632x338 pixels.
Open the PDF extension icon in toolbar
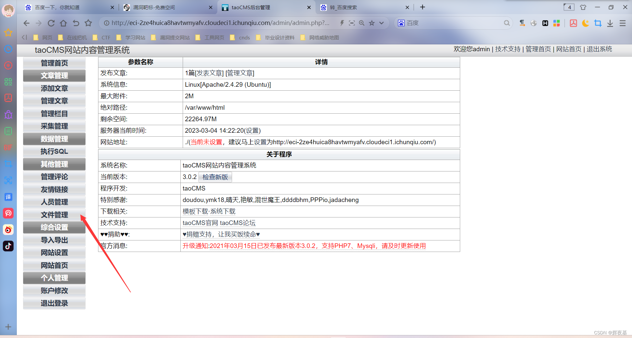pyautogui.click(x=573, y=23)
